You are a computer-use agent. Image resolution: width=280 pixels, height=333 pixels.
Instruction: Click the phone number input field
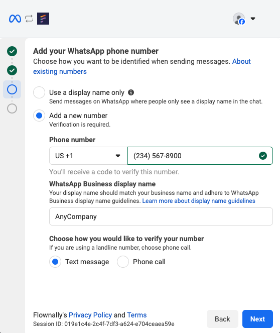[200, 156]
